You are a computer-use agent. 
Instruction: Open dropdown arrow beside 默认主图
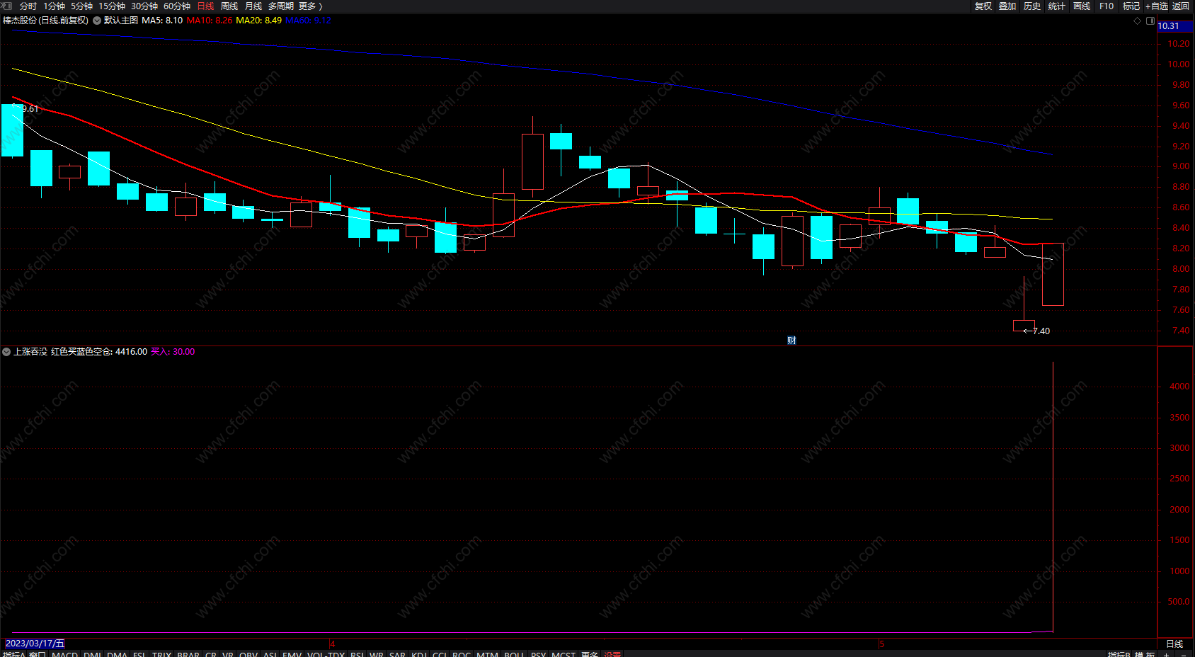(97, 21)
